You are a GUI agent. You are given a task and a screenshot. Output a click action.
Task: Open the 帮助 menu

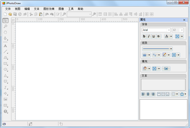[x=80, y=9]
